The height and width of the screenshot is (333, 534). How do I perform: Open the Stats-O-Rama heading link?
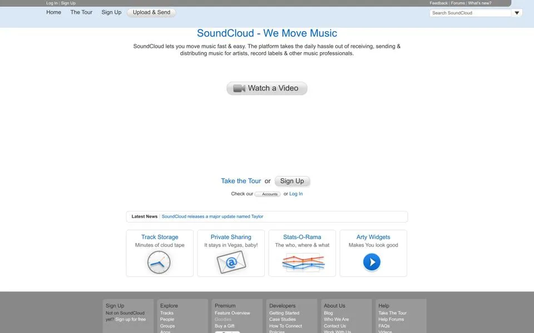pyautogui.click(x=302, y=237)
